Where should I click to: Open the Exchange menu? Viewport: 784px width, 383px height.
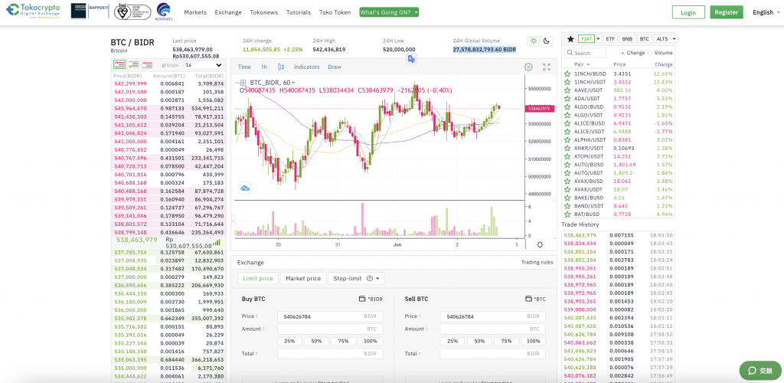pos(228,12)
